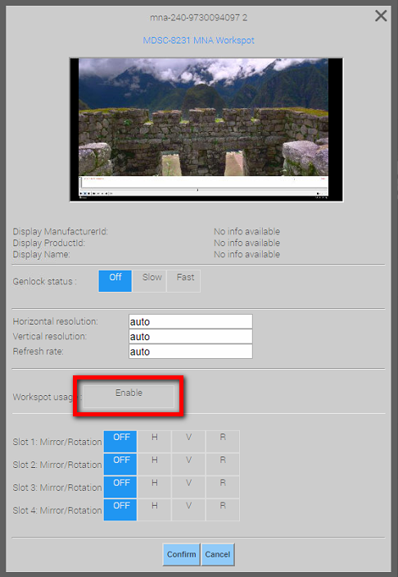Click the Genlock status label
This screenshot has width=398, height=577.
click(44, 281)
